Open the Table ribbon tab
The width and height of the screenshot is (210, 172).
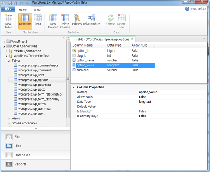37,10
